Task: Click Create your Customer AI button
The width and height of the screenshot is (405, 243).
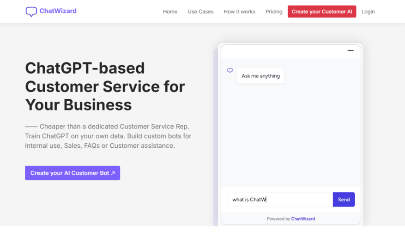Action: pos(322,12)
